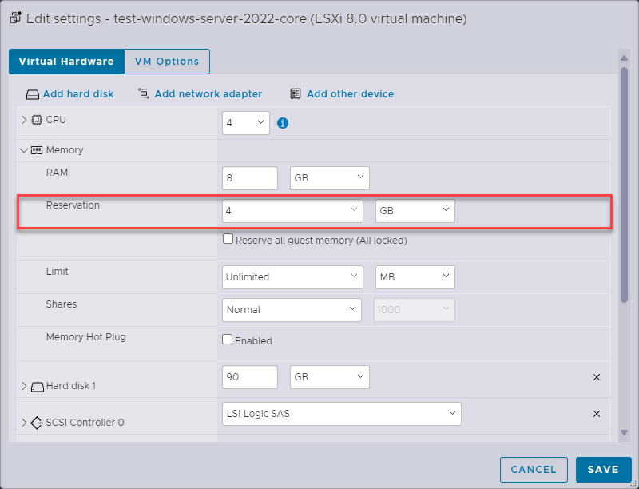639x489 pixels.
Task: Open the CPU count dropdown
Action: 246,123
